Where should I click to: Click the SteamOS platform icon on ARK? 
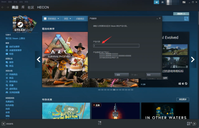coord(186,84)
